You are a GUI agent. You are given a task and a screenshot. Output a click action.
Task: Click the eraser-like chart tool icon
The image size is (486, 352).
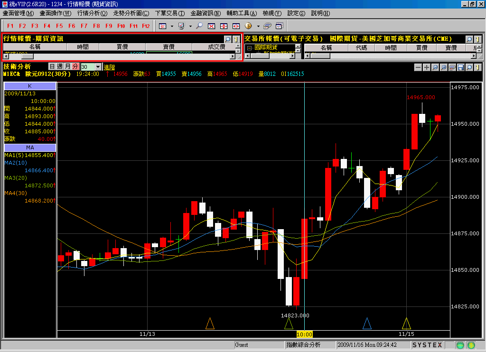(x=452, y=67)
